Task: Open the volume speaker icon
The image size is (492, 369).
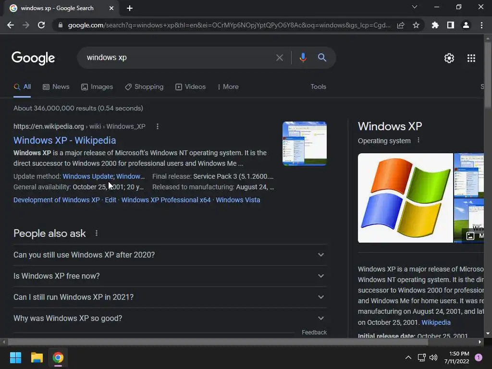Action: (x=433, y=357)
